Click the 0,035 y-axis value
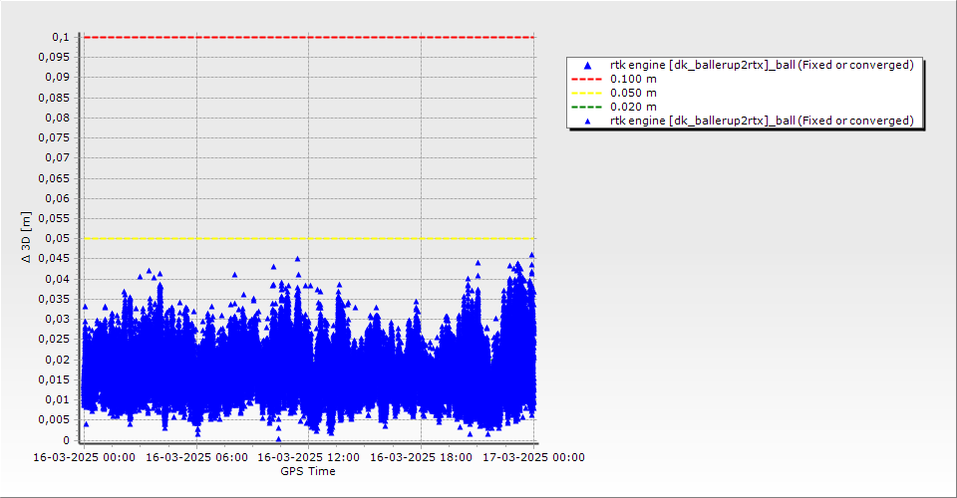The width and height of the screenshot is (957, 498). (54, 299)
